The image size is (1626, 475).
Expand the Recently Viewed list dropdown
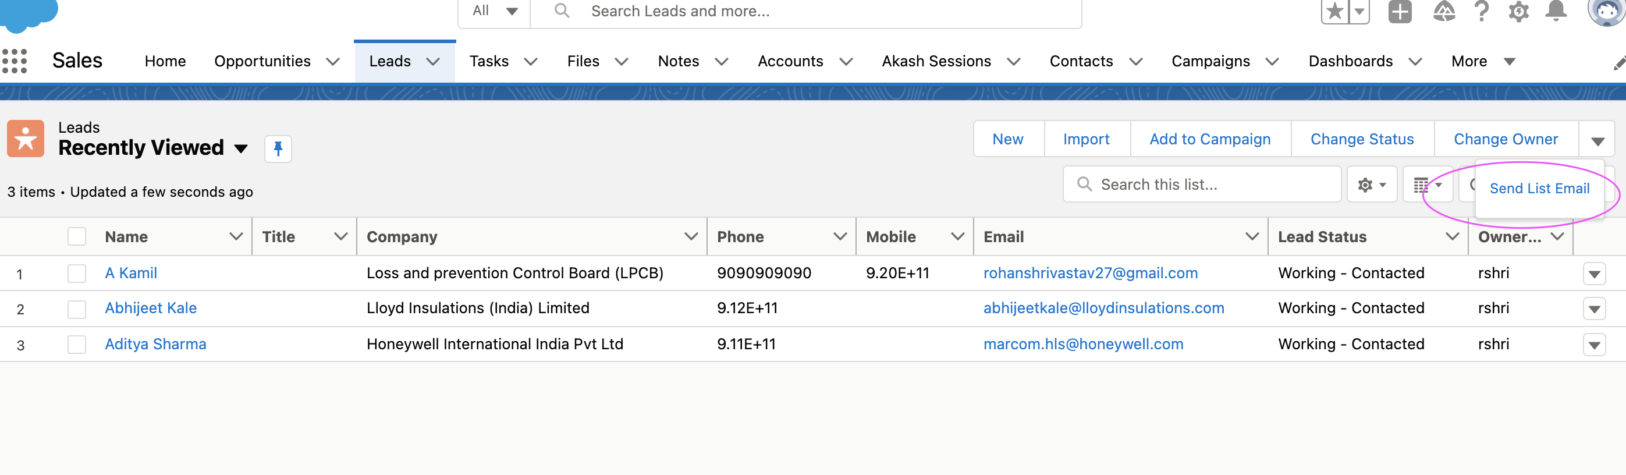coord(240,149)
